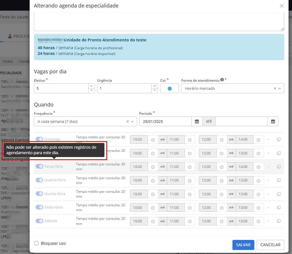Close the Alterando agenda dialog
The height and width of the screenshot is (254, 292).
282,6
